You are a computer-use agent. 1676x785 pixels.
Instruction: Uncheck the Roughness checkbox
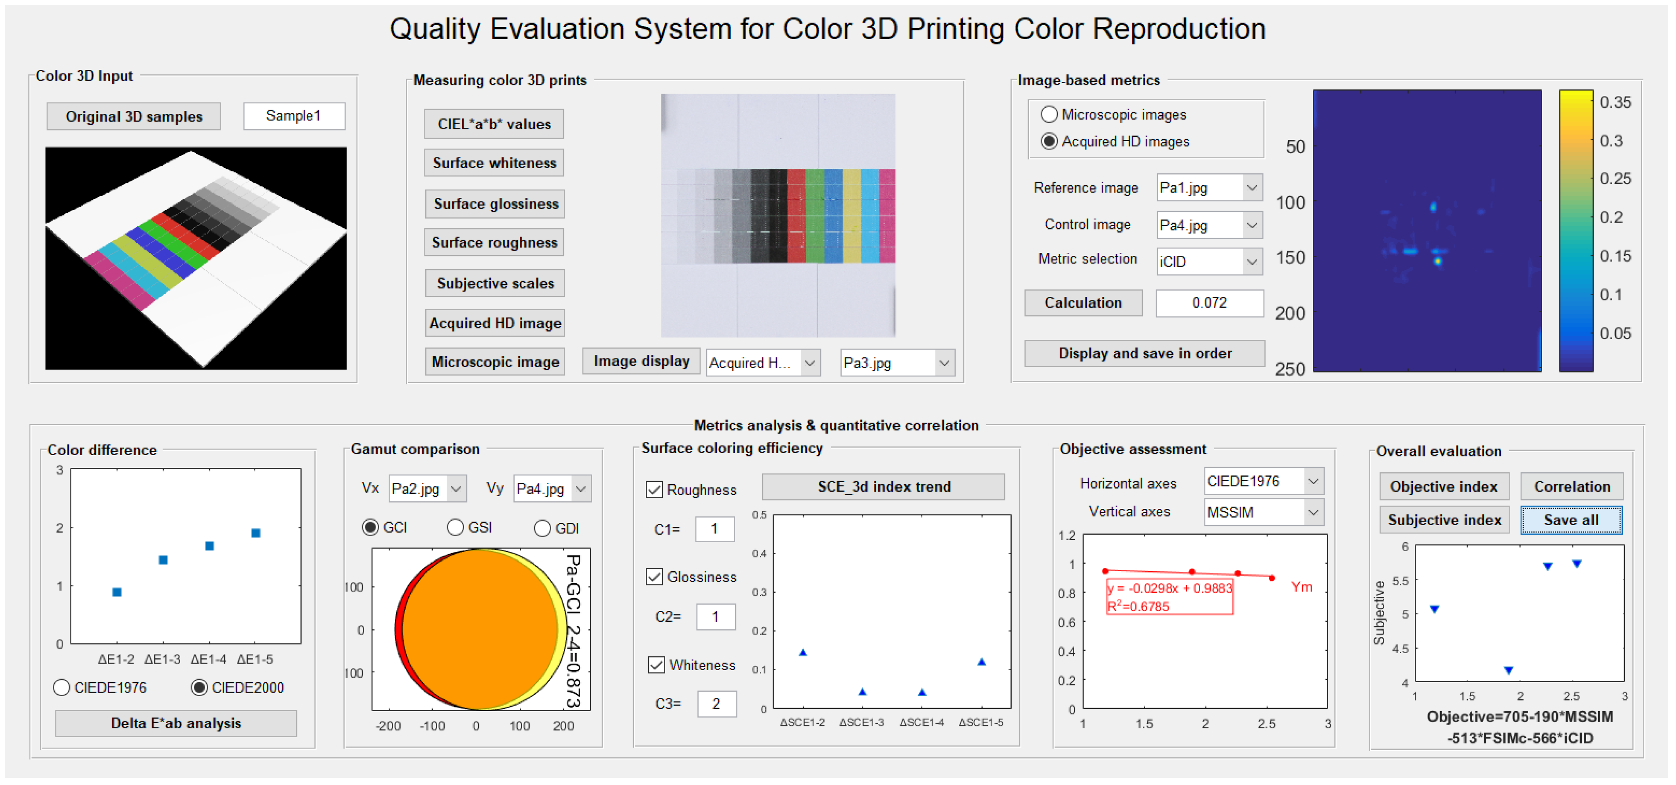coord(654,489)
